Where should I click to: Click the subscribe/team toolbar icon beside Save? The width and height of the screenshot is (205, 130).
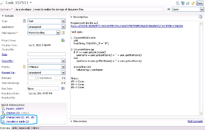pyautogui.click(x=183, y=3)
